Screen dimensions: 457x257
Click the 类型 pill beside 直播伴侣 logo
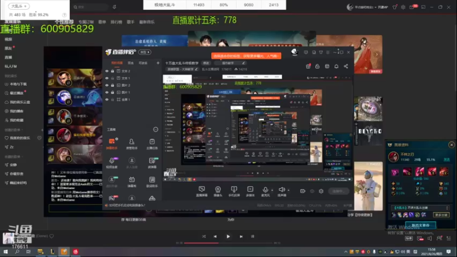[x=145, y=52]
